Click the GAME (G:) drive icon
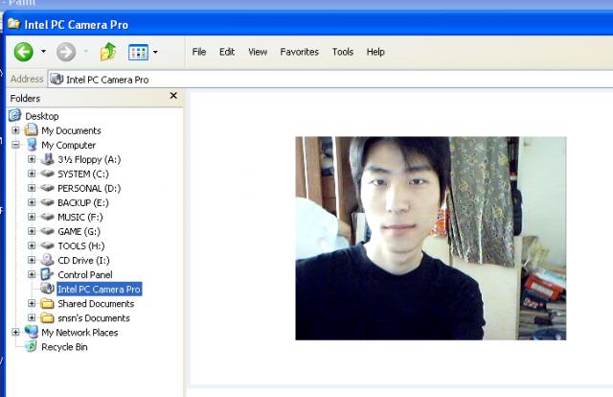The height and width of the screenshot is (397, 613). click(47, 231)
